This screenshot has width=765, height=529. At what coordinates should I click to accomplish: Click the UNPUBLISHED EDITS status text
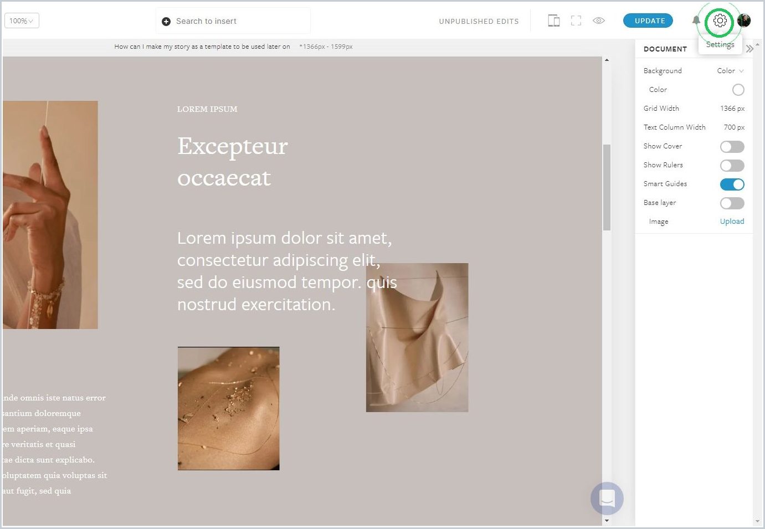click(x=479, y=21)
